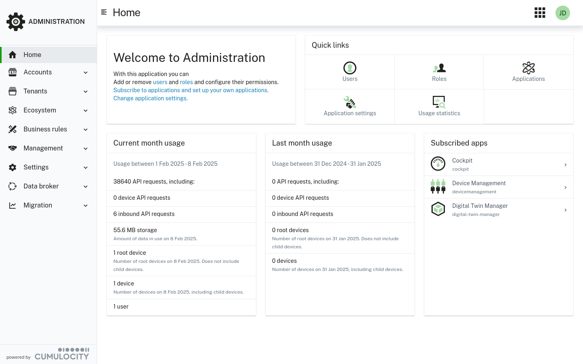Follow the "users" link in welcome text
The height and width of the screenshot is (364, 583).
(160, 82)
